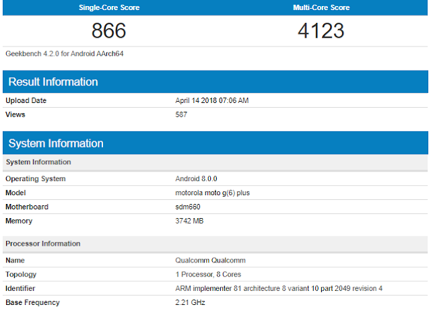This screenshot has height=311, width=431.
Task: Click the Topology label
Action: [x=21, y=275]
